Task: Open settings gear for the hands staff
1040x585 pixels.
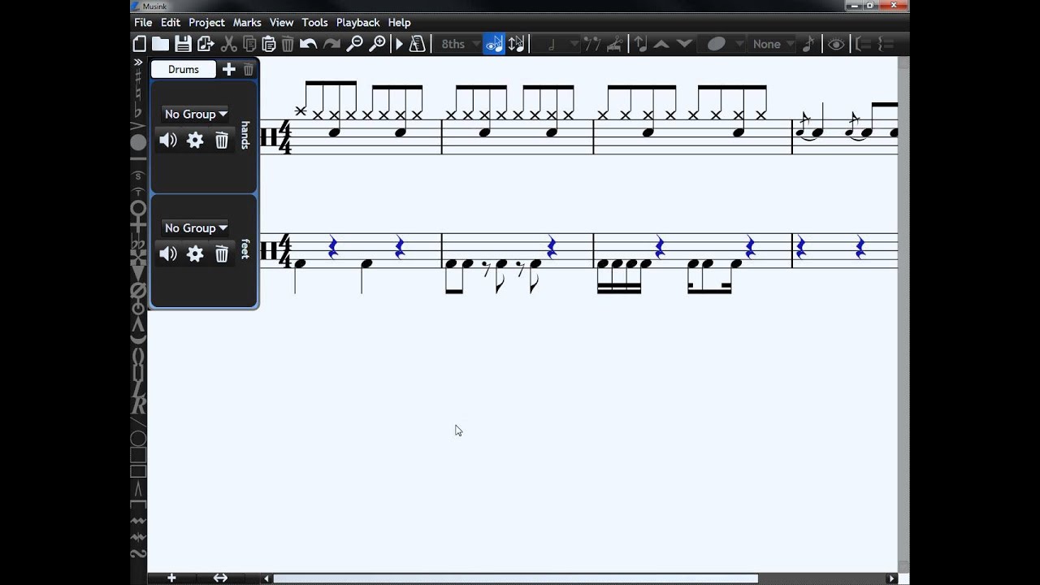Action: 195,141
